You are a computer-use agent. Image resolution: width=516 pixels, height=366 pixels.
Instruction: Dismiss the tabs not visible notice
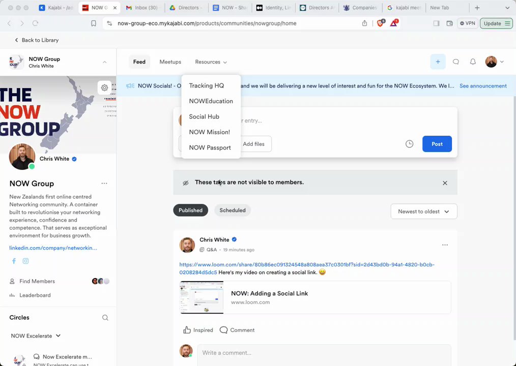tap(445, 183)
